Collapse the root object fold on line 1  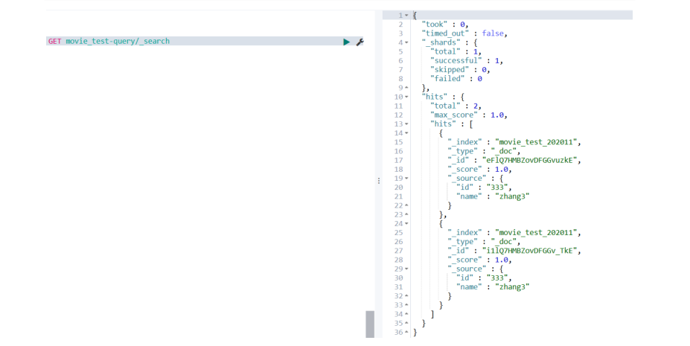(406, 16)
